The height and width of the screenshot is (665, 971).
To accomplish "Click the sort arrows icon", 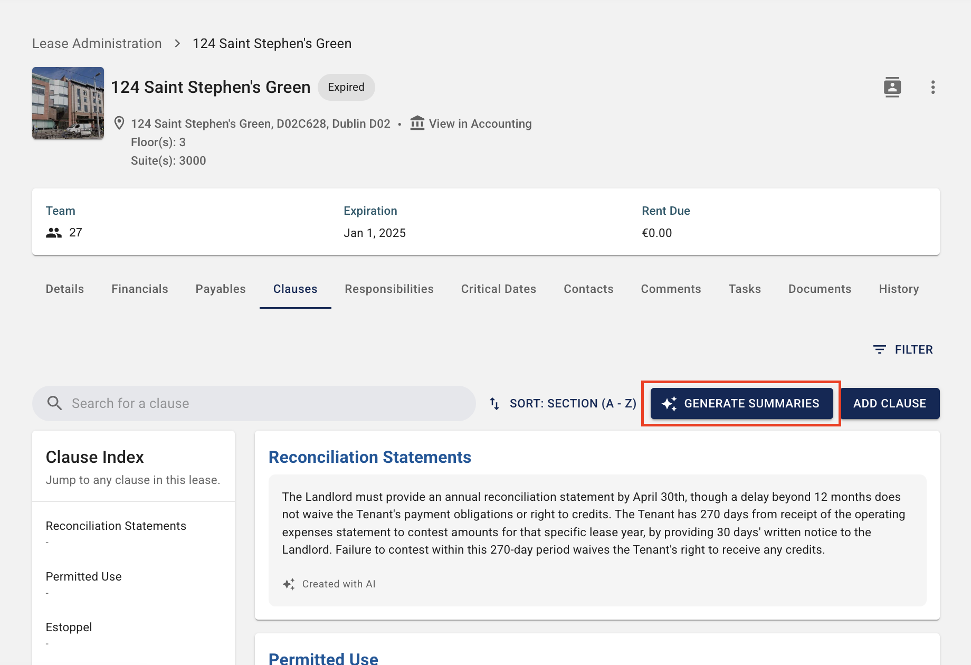I will (x=494, y=403).
